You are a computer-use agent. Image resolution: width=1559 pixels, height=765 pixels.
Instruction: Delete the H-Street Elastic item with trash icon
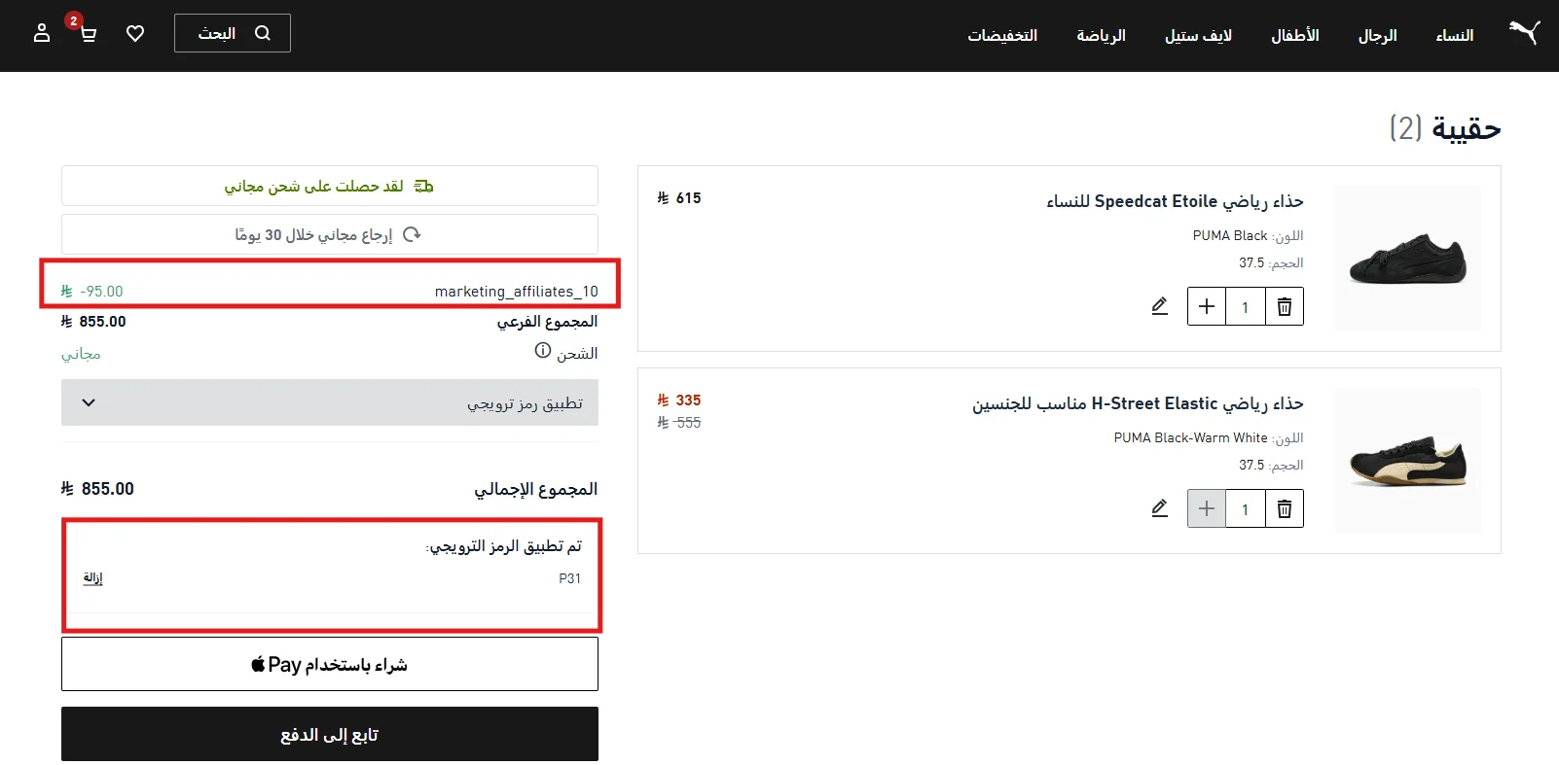click(x=1285, y=508)
